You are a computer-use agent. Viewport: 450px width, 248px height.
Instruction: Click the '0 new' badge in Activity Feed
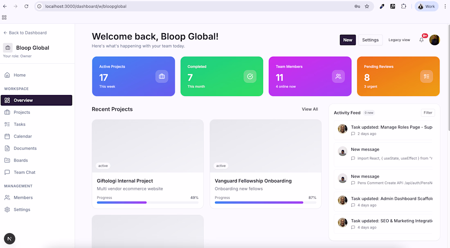click(x=369, y=113)
